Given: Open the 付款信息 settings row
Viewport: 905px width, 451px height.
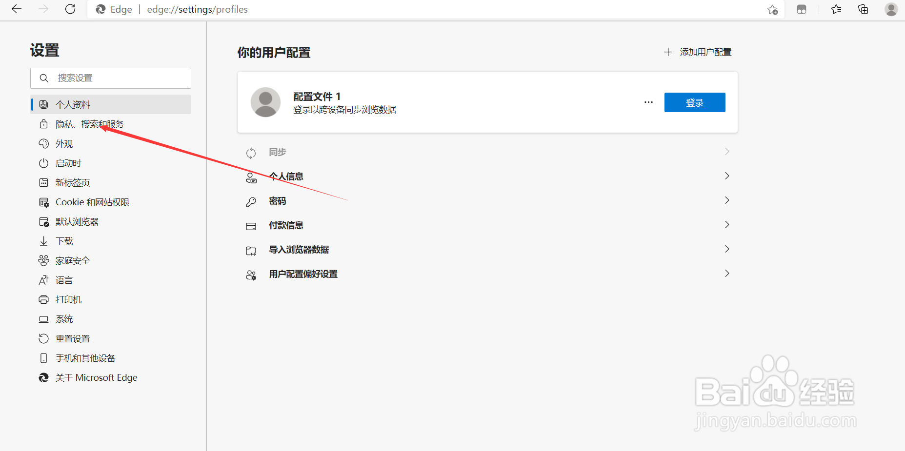Looking at the screenshot, I should 487,225.
